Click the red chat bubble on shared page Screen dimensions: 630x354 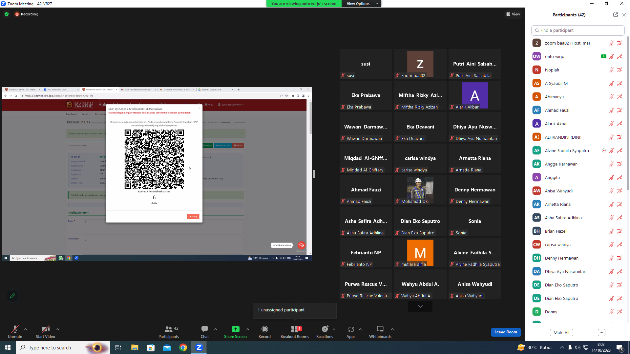click(301, 245)
